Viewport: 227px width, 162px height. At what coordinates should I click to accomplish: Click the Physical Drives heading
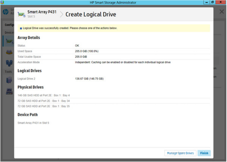(x=31, y=87)
